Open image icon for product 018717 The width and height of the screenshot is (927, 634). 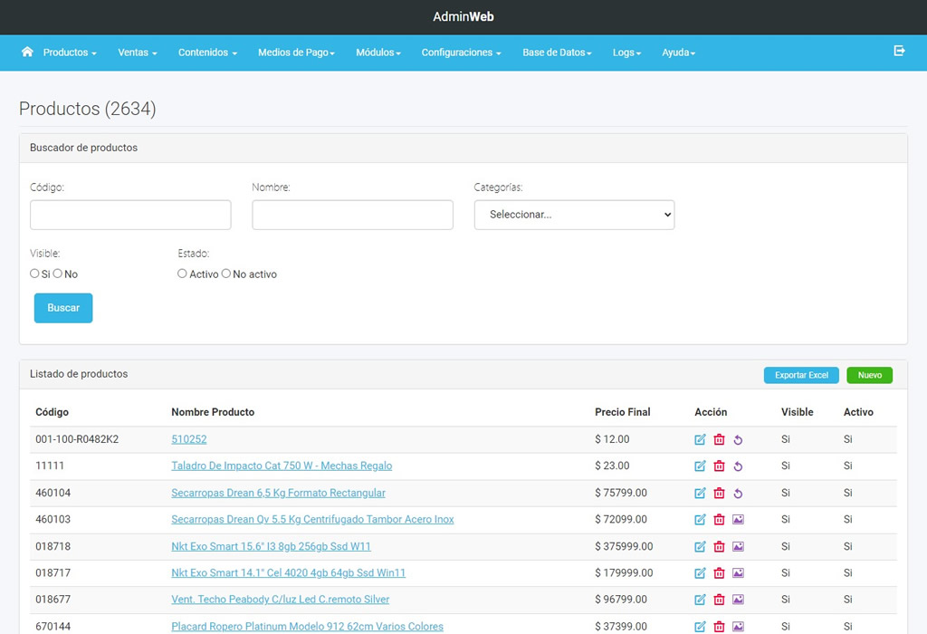tap(738, 573)
